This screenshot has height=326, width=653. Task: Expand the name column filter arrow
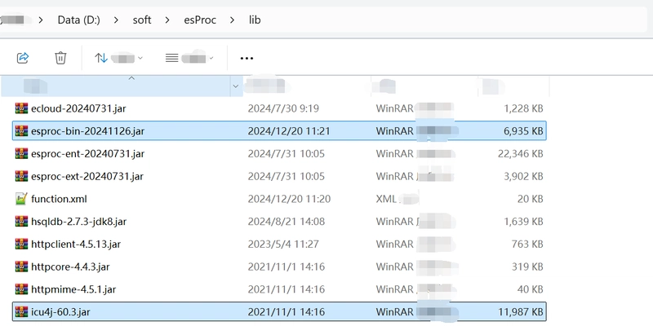(236, 86)
